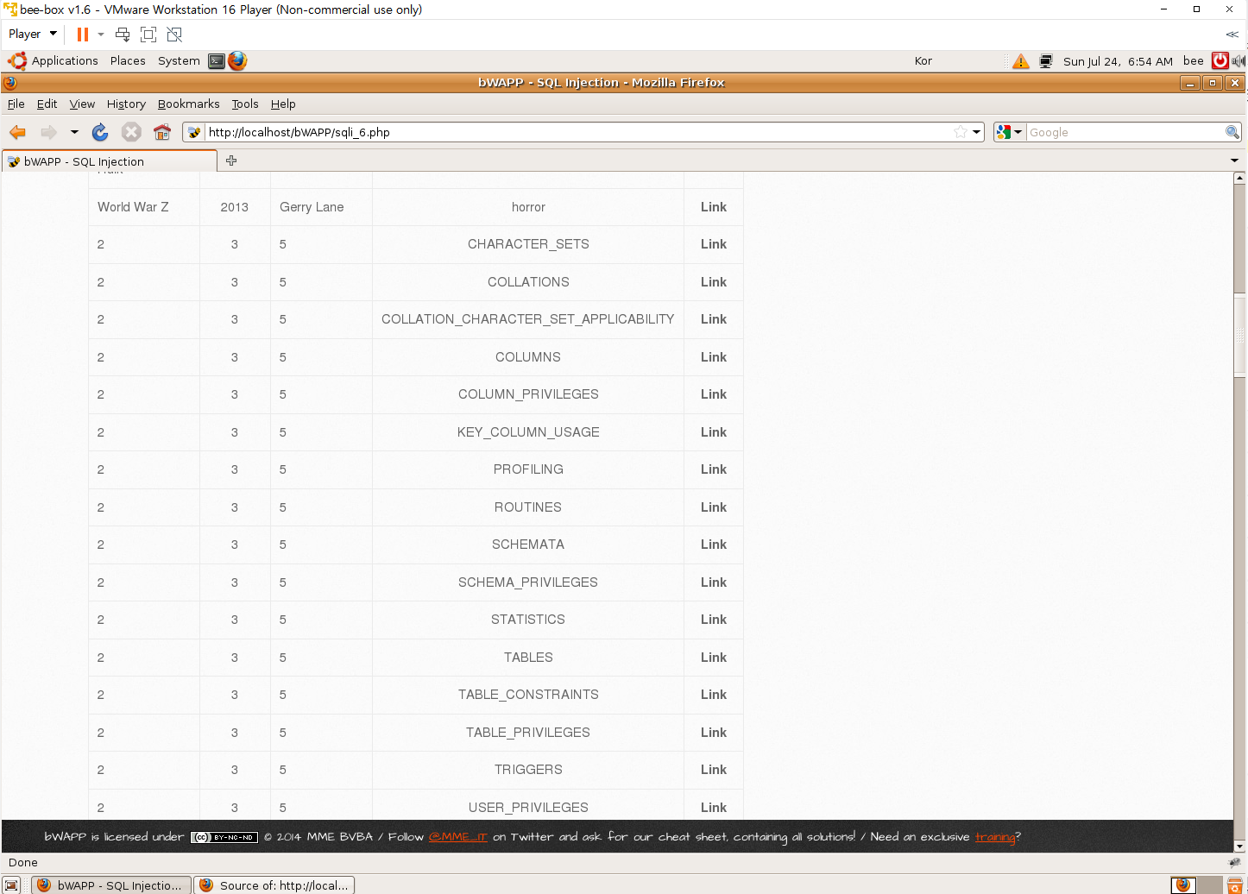This screenshot has height=894, width=1248.
Task: Click the scrollbar down arrow
Action: (1239, 847)
